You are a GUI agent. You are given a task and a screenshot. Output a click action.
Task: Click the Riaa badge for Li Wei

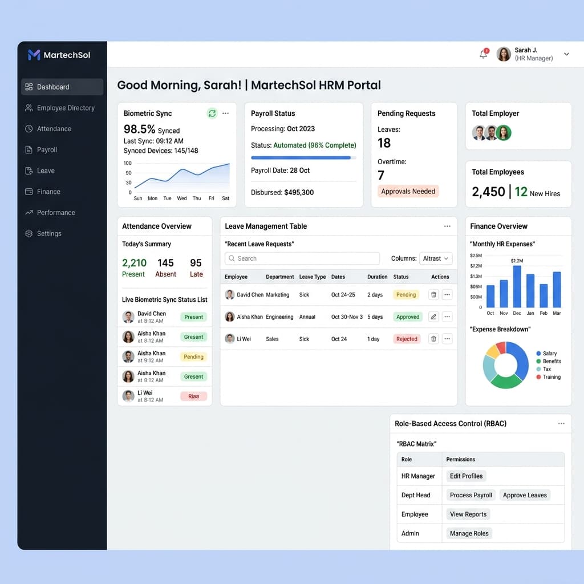tap(194, 396)
